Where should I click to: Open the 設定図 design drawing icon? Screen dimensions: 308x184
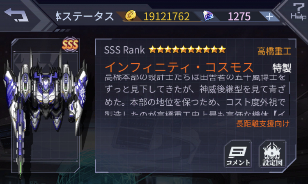(x=272, y=154)
